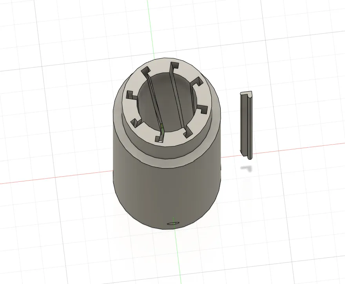
Task: Select the highlighted green sliver inside the bore
Action: pos(162,127)
